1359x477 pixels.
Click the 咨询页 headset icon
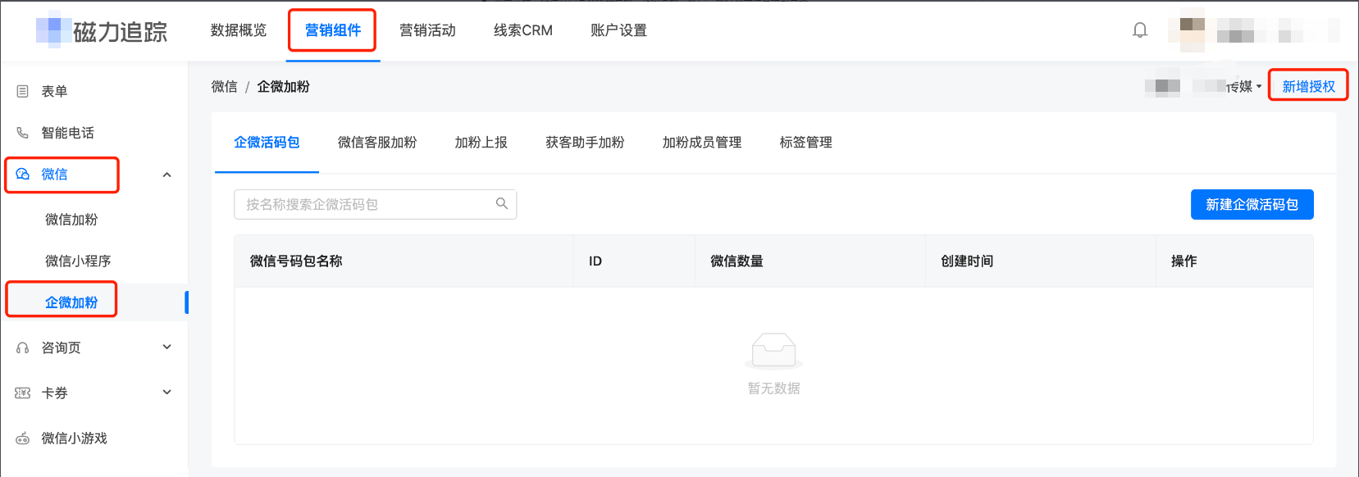[23, 348]
